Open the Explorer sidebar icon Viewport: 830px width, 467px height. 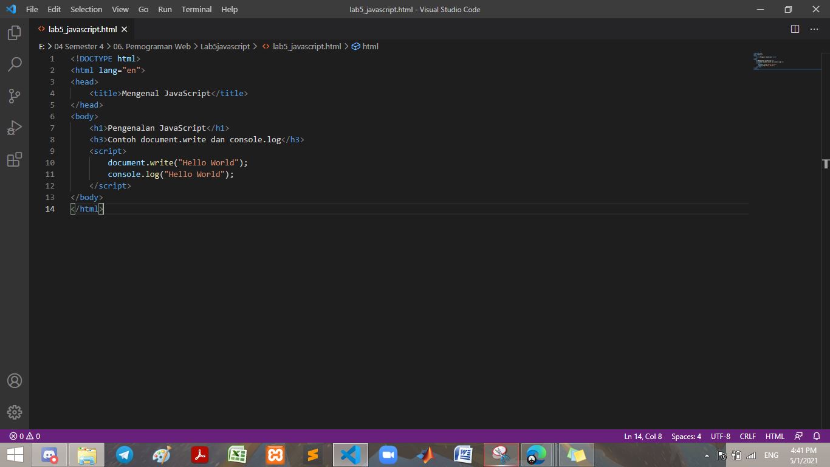[15, 33]
